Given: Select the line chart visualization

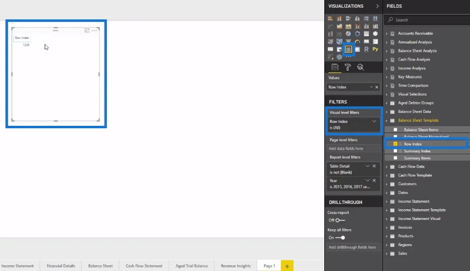Looking at the screenshot, I should (330, 26).
